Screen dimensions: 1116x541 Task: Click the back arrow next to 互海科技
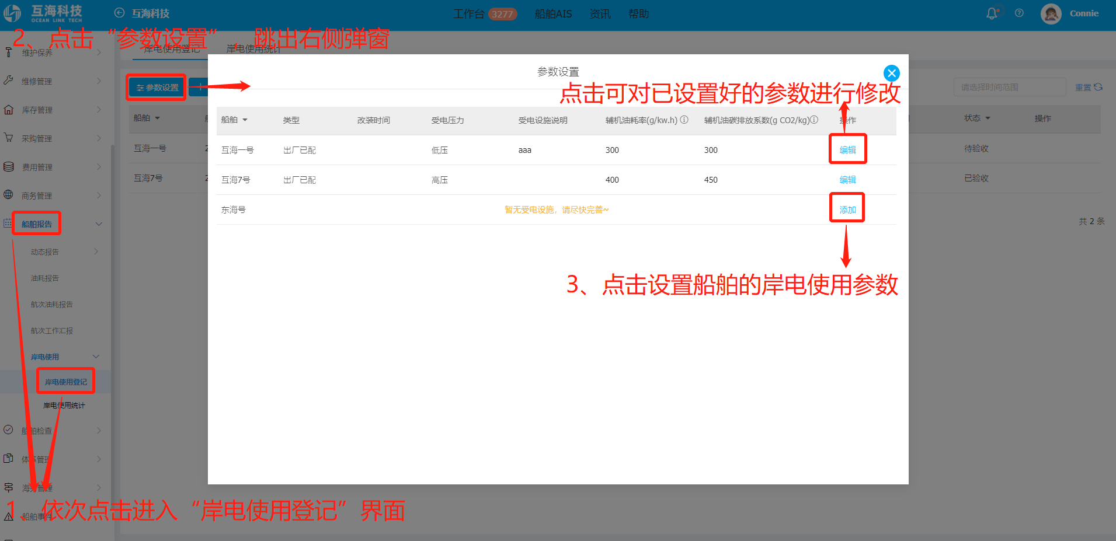click(119, 13)
